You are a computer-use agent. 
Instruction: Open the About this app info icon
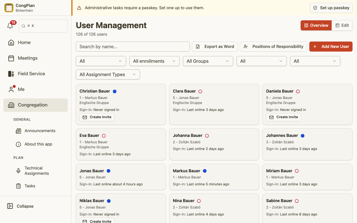tap(18, 144)
